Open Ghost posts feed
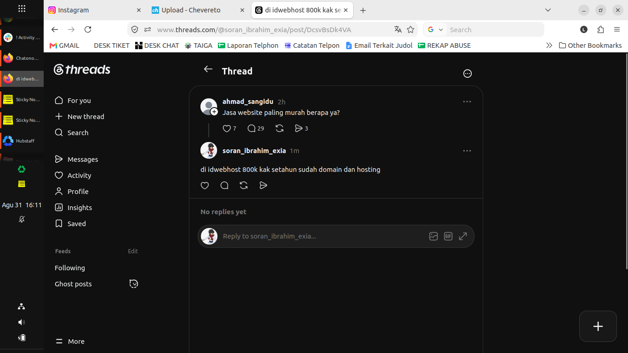This screenshot has width=628, height=353. pyautogui.click(x=73, y=284)
